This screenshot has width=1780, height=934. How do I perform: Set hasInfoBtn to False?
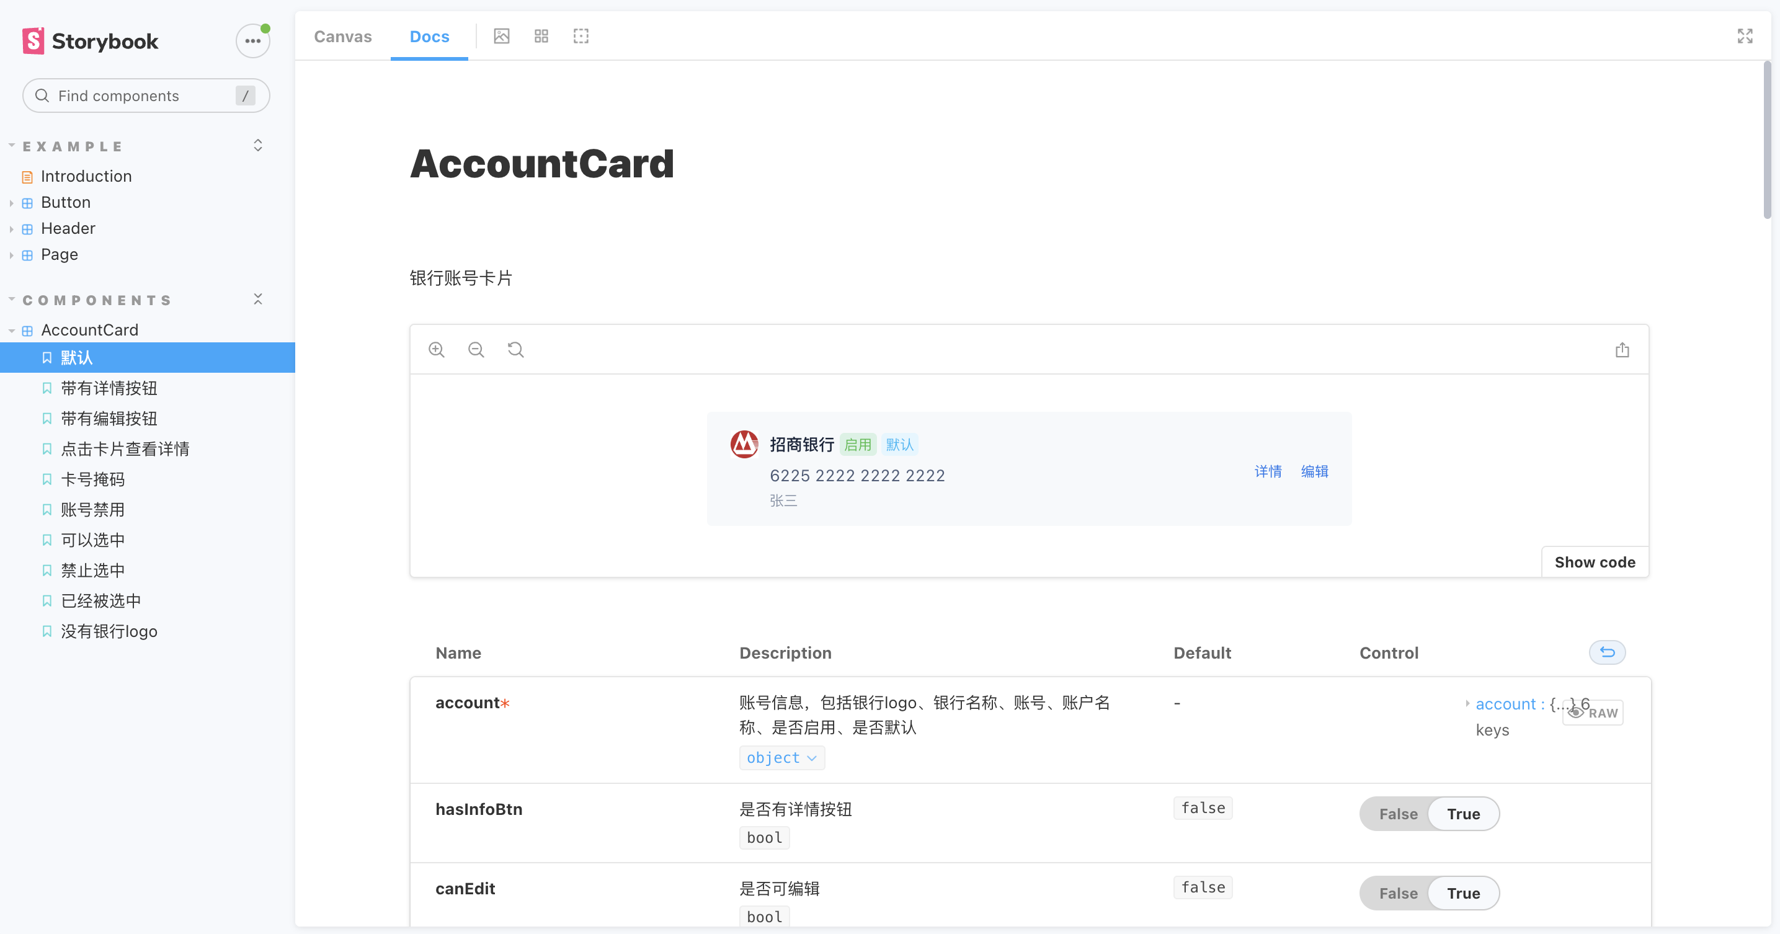[x=1398, y=814]
